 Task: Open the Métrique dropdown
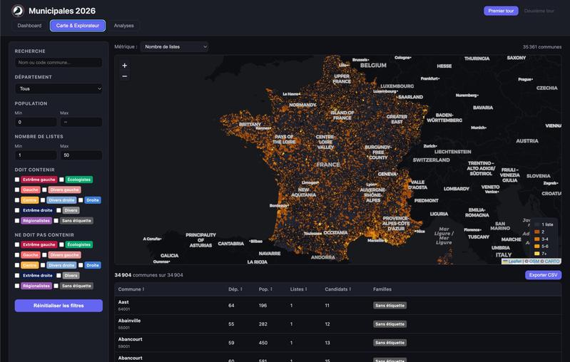pyautogui.click(x=174, y=47)
